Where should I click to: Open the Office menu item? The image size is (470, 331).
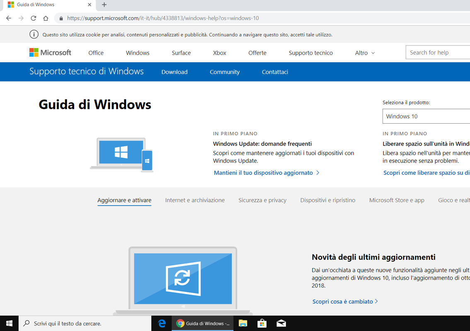point(96,53)
